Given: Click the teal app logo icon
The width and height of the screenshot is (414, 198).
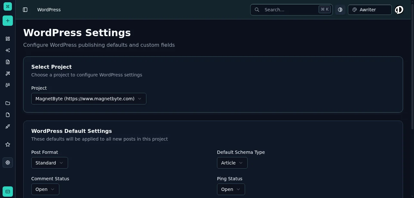Looking at the screenshot, I should [x=8, y=6].
